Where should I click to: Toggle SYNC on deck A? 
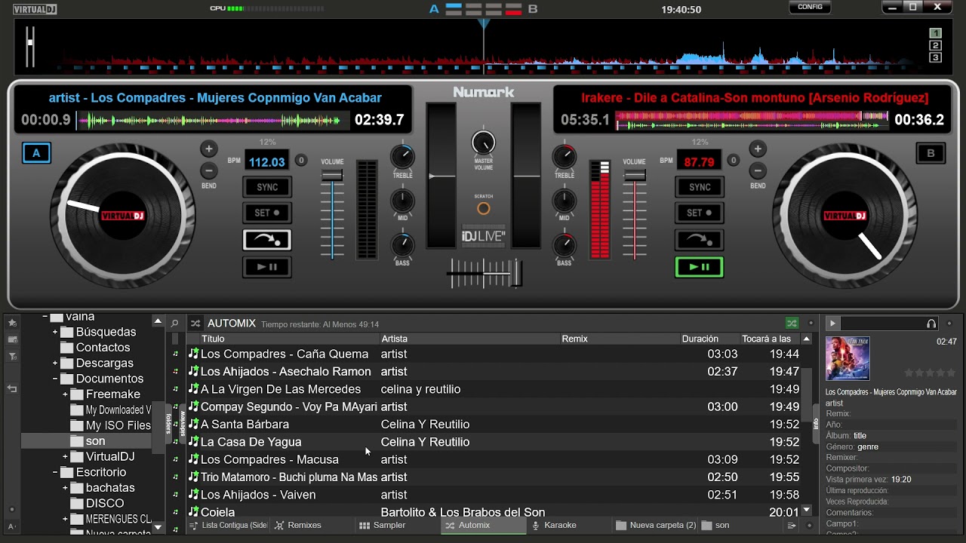(x=266, y=187)
